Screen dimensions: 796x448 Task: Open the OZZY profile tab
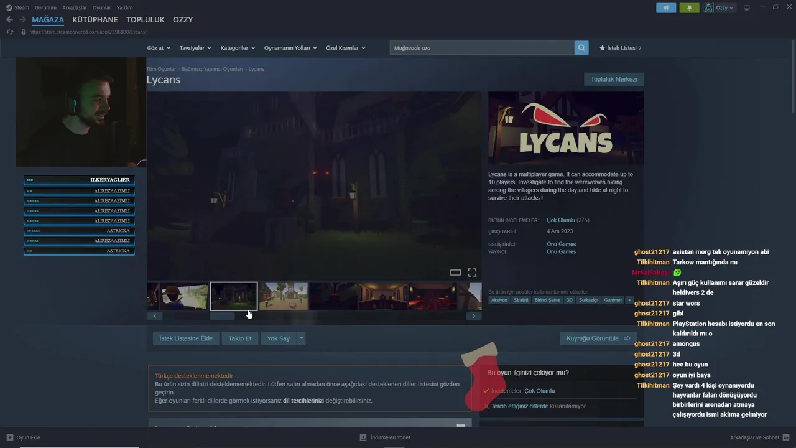click(x=183, y=20)
